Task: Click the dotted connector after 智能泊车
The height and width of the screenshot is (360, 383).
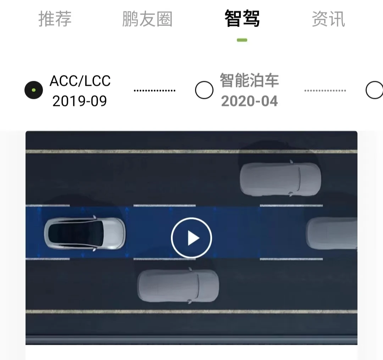Action: click(325, 91)
